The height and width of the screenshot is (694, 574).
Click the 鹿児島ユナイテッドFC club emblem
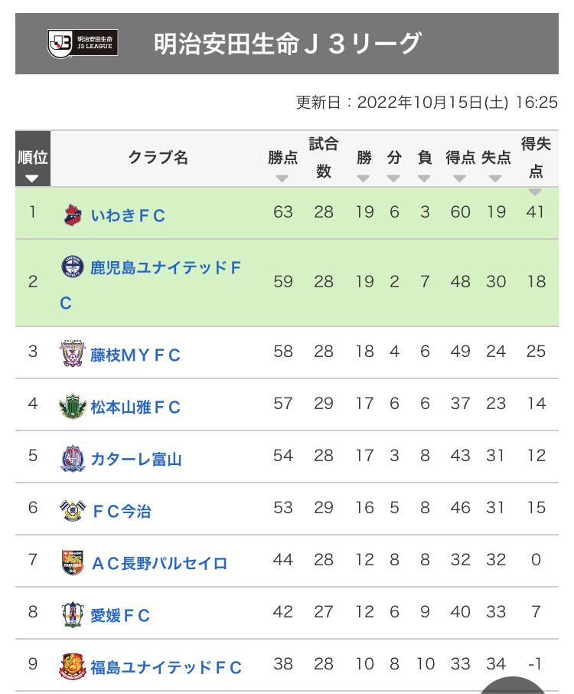coord(73,267)
